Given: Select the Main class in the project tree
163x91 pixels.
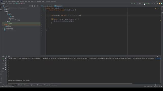Looking at the screenshot, I should click(x=12, y=16).
